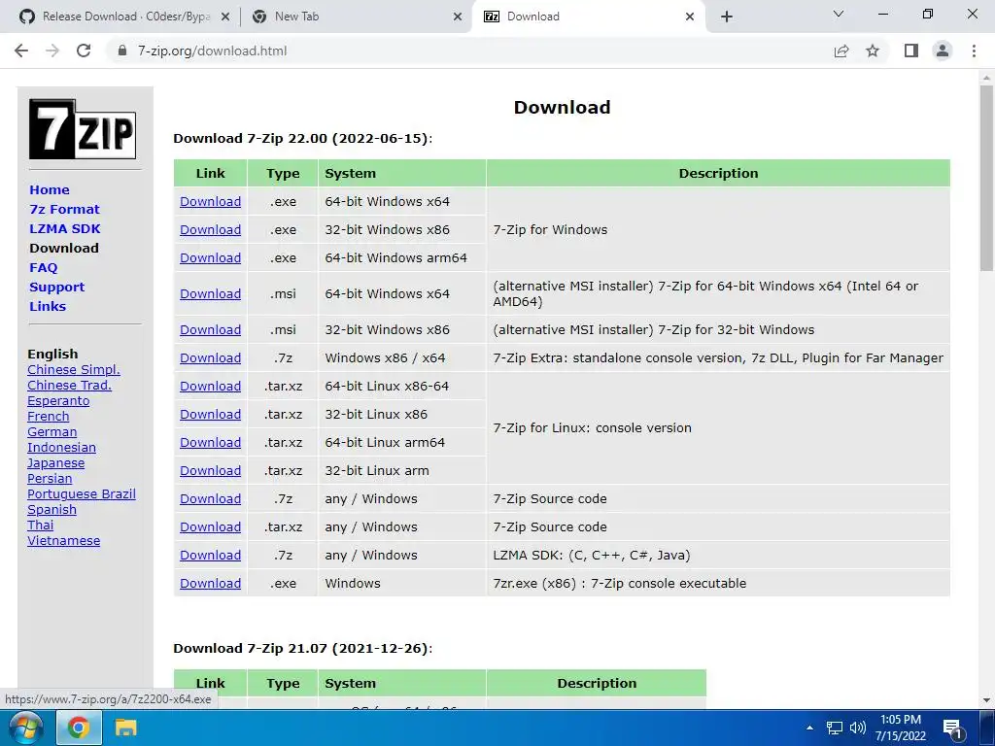Go back with the browser back arrow
The height and width of the screenshot is (746, 995).
21,51
